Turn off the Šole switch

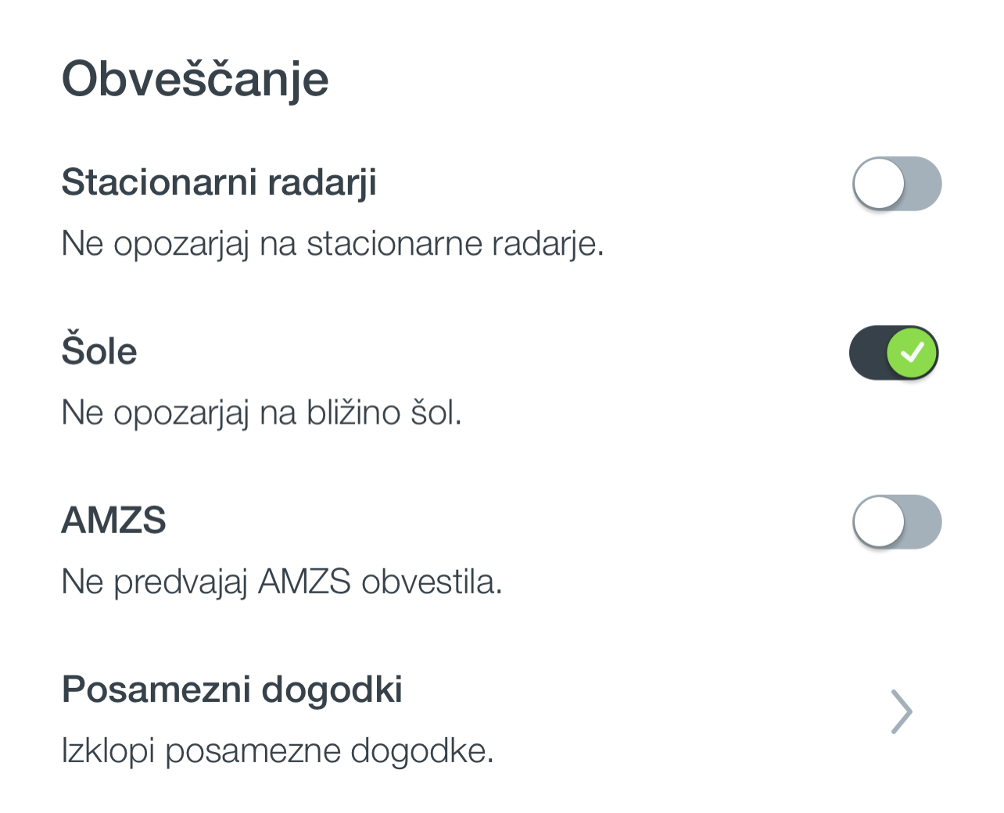(894, 353)
